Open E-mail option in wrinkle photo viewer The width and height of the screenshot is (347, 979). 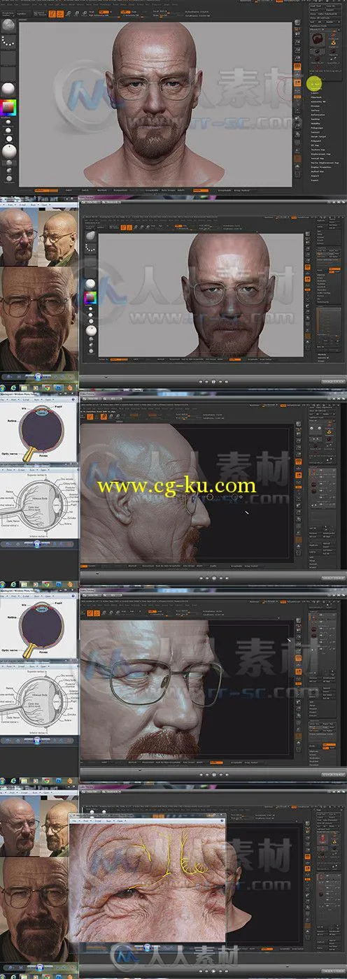tap(99, 821)
